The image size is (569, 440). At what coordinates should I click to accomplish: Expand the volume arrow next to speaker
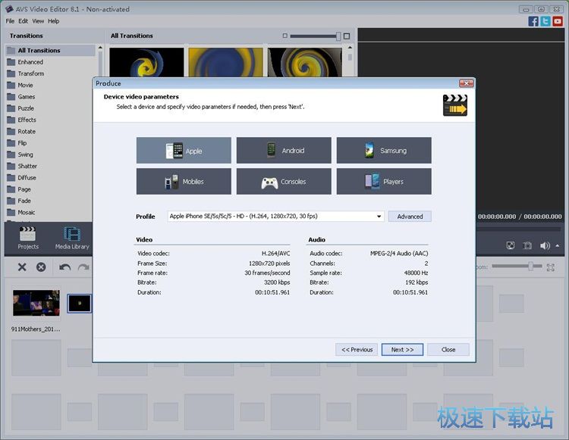(x=558, y=245)
